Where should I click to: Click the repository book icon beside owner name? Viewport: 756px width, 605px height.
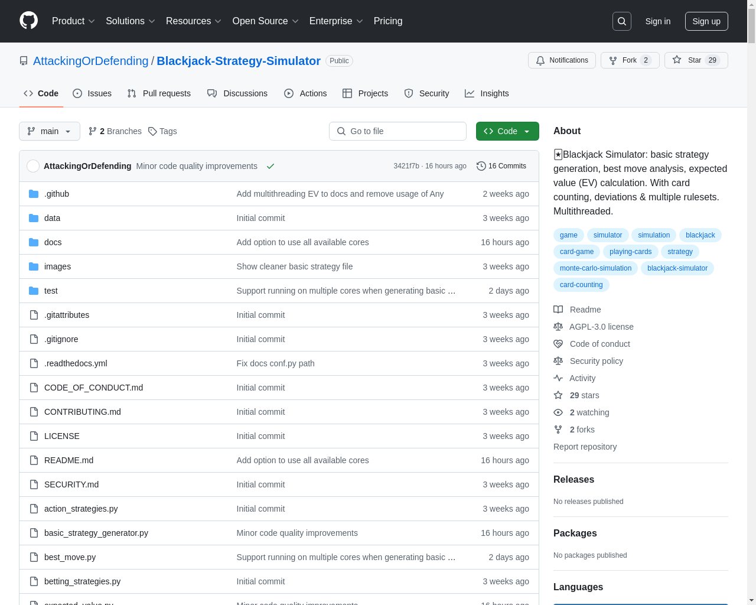coord(24,61)
